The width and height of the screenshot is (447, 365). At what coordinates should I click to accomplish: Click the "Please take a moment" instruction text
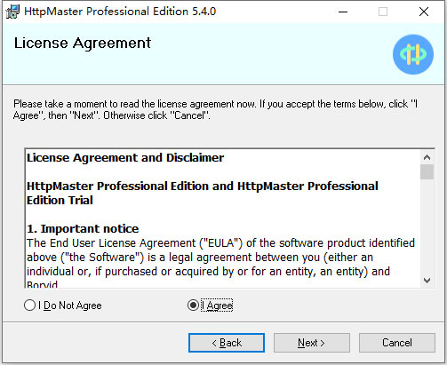tap(215, 109)
